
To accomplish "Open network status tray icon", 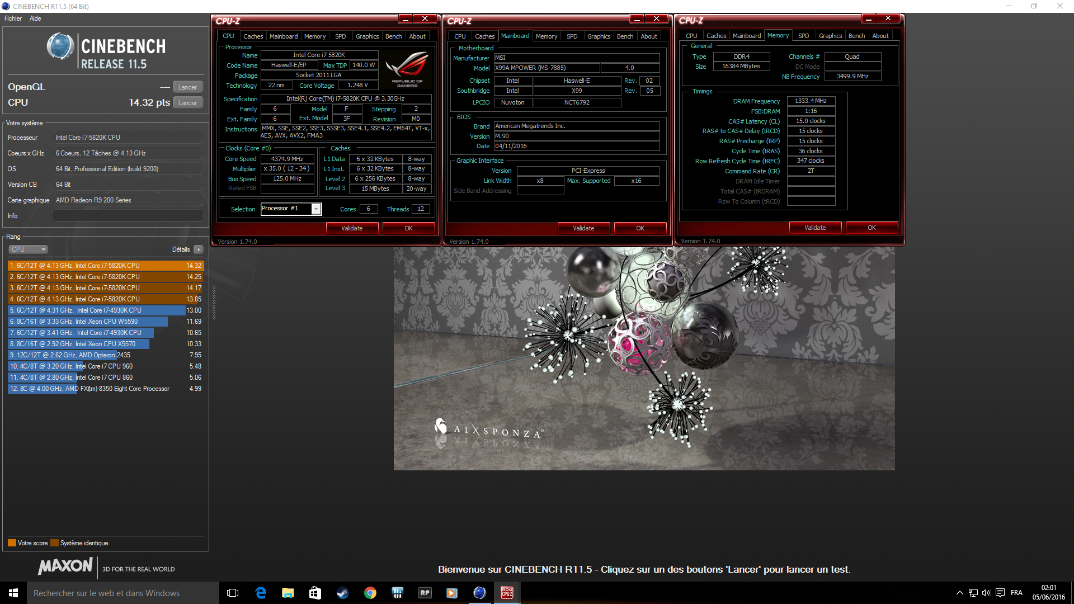I will 973,593.
